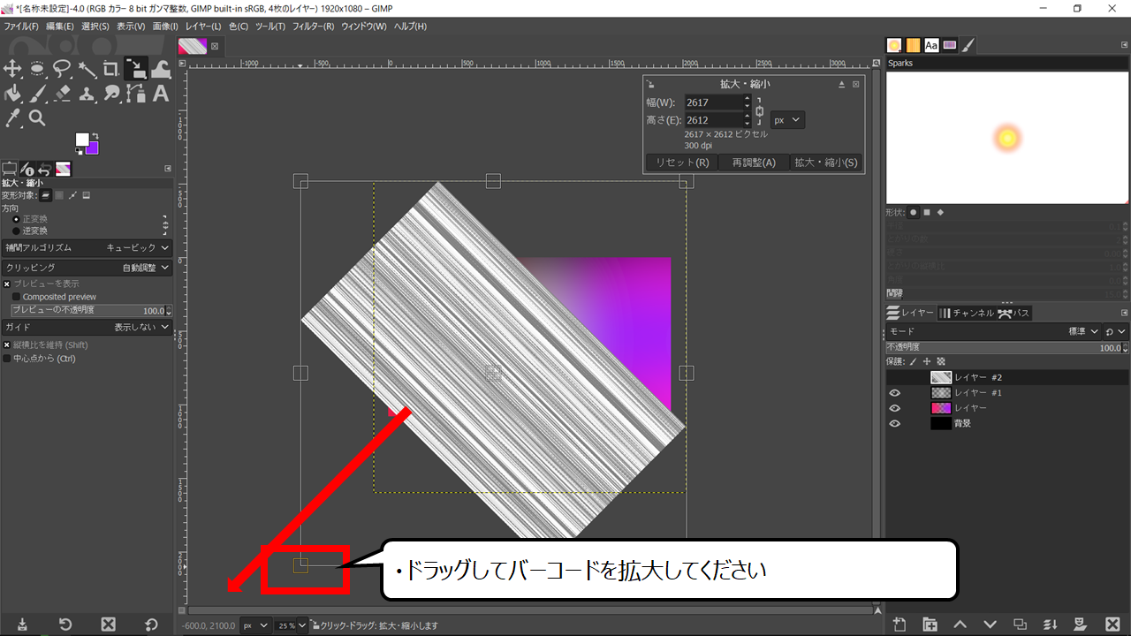Restore tool preset icon
1131x636 pixels.
[x=65, y=625]
